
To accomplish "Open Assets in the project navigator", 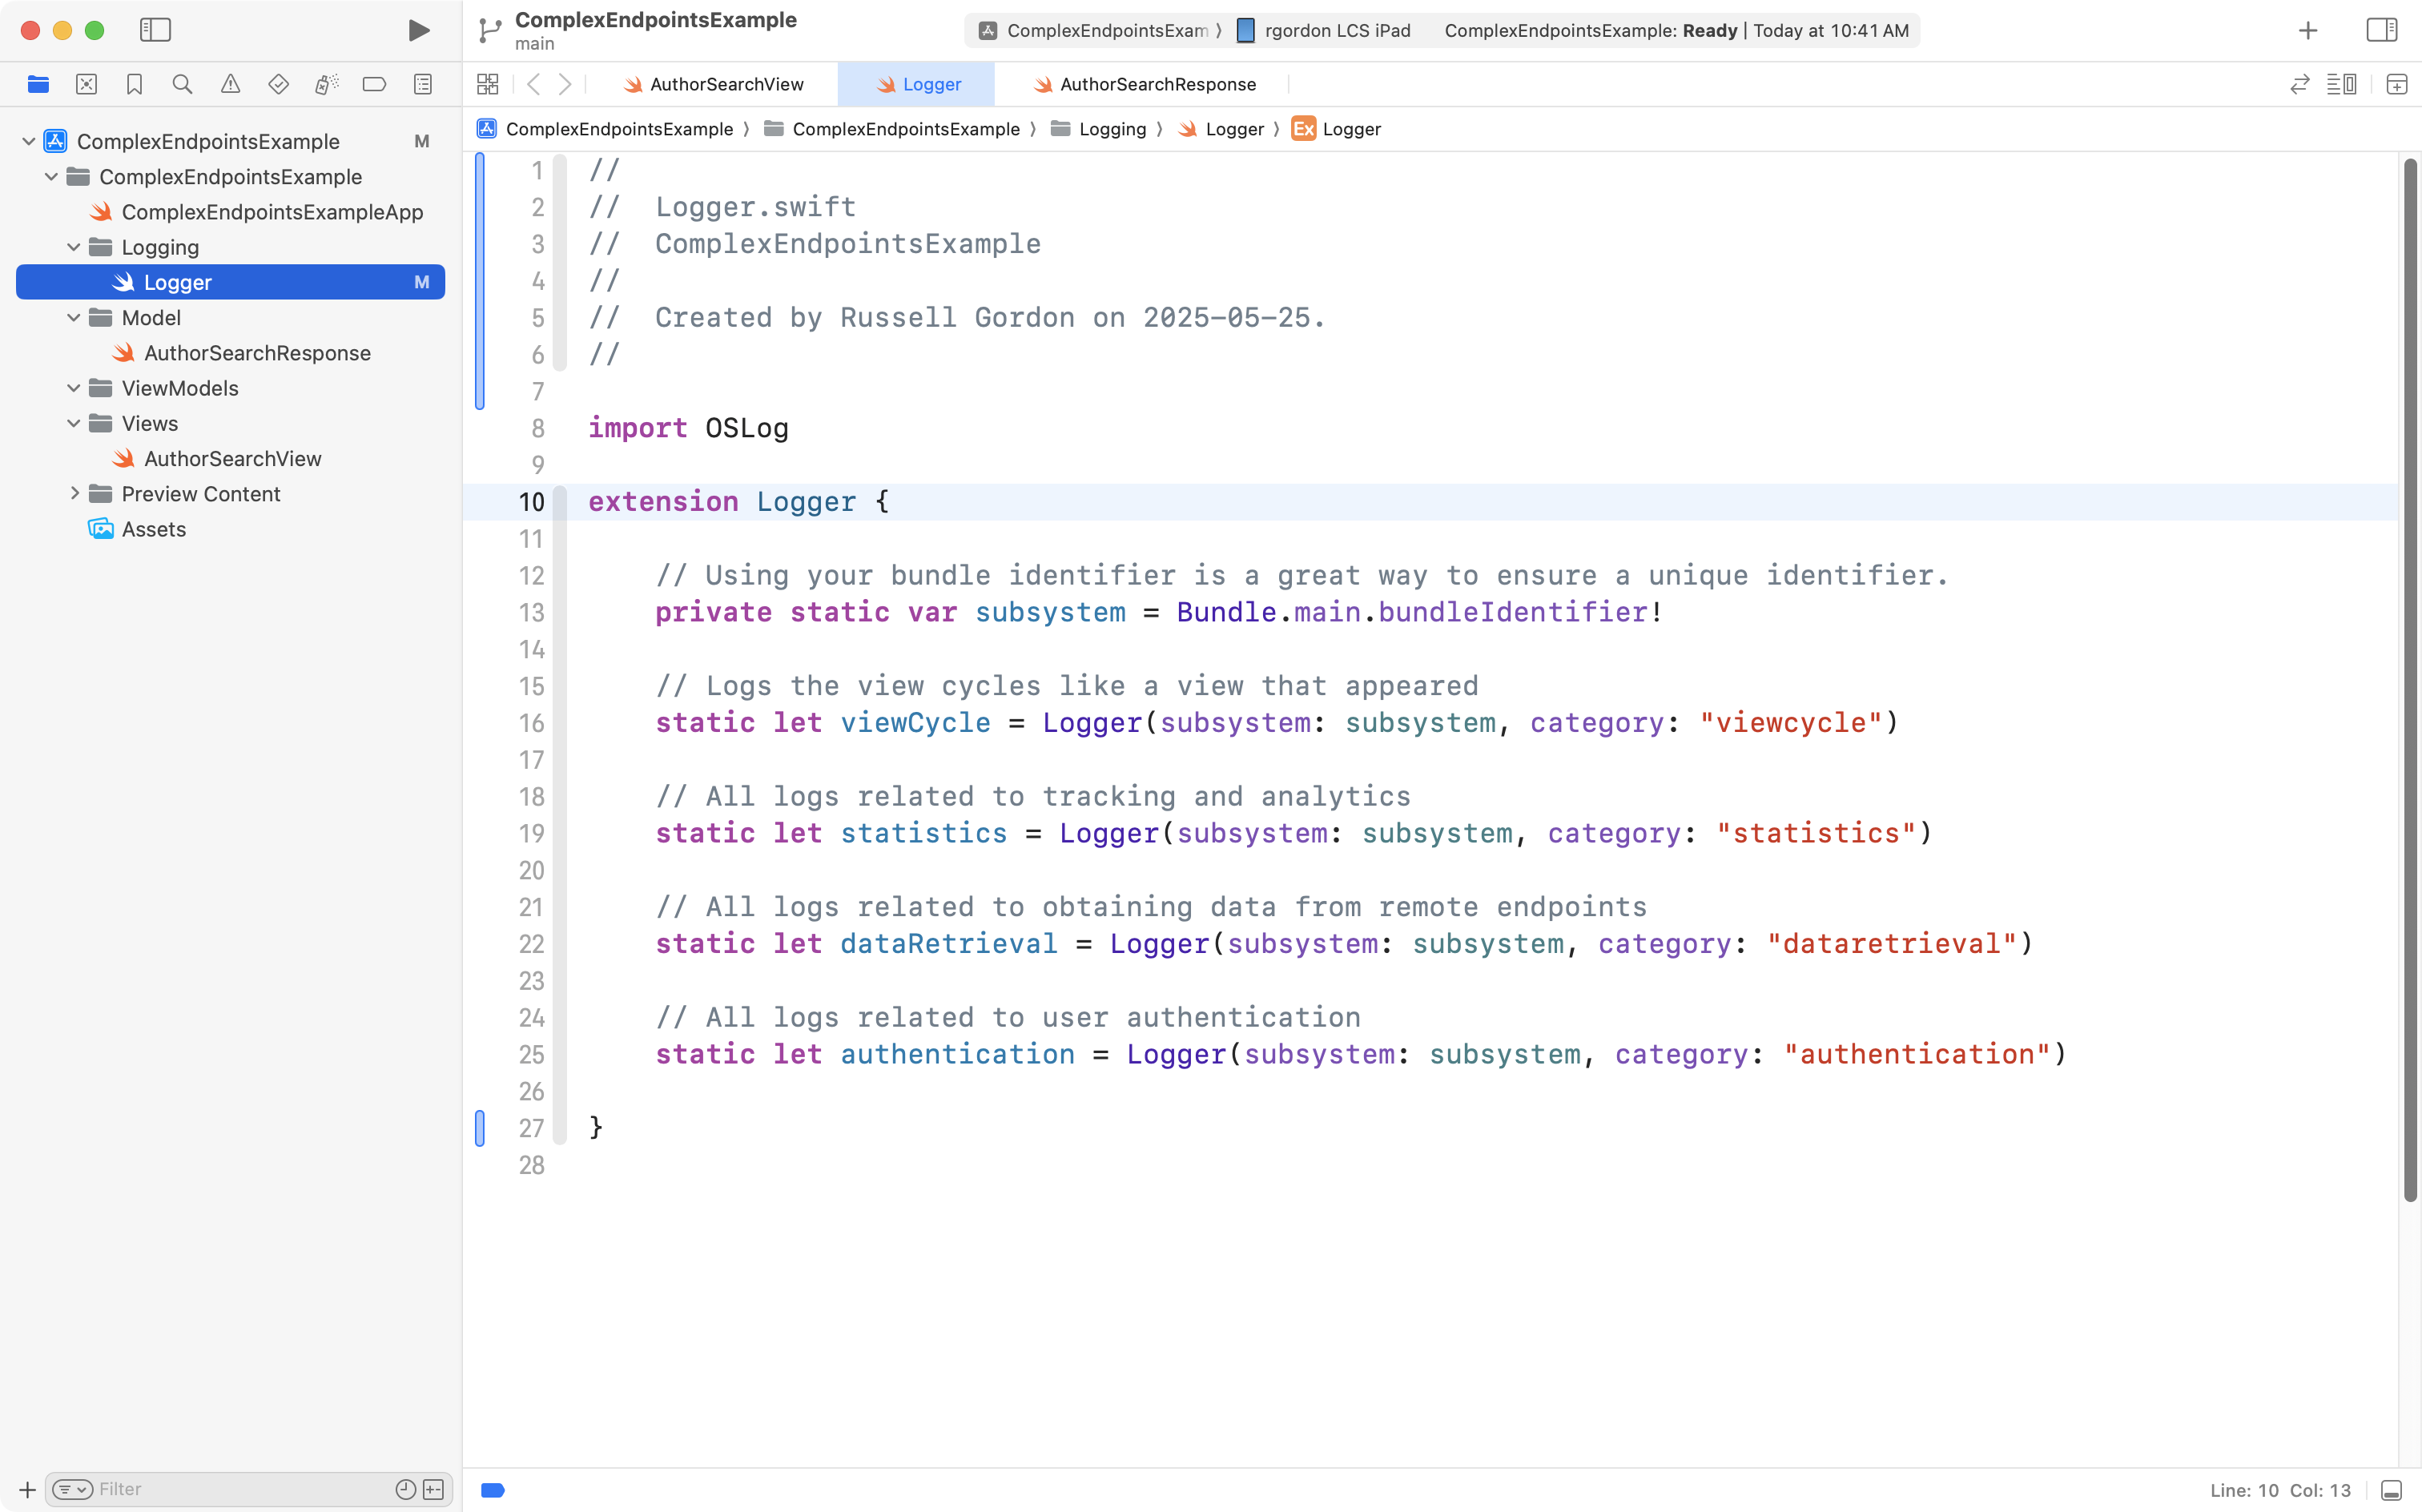I will pyautogui.click(x=153, y=529).
